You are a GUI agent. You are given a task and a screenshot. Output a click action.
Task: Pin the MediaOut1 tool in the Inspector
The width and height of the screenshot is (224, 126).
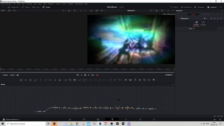tap(215, 19)
